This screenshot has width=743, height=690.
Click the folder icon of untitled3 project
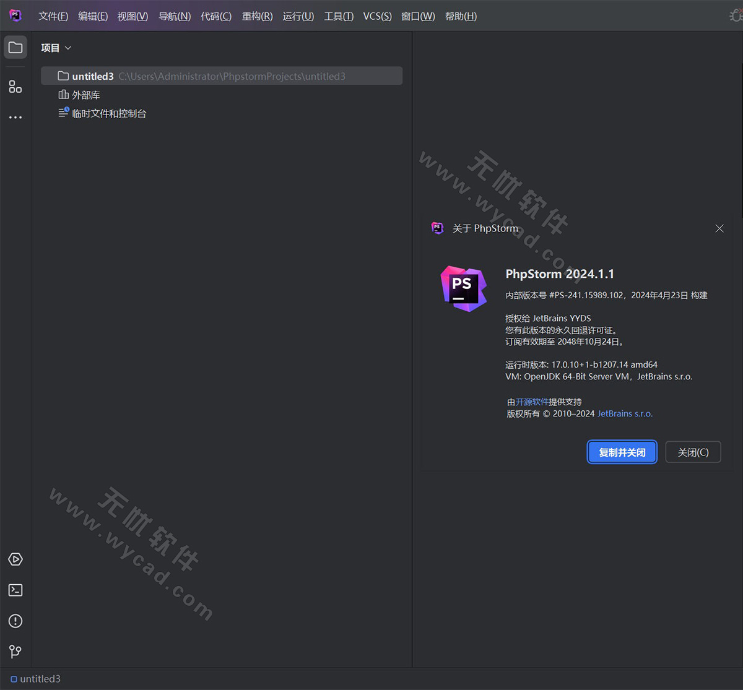(x=63, y=75)
